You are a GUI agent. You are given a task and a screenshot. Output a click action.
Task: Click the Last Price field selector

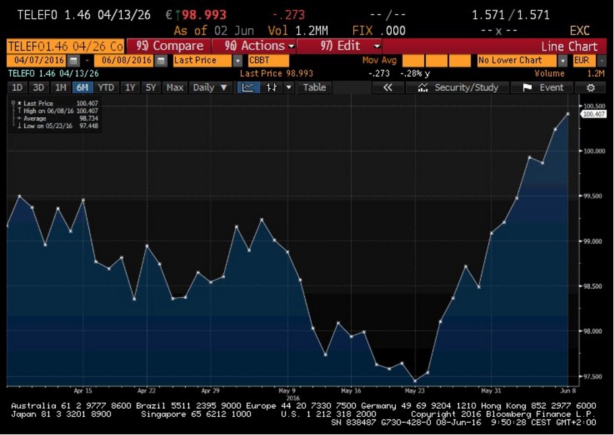point(203,61)
